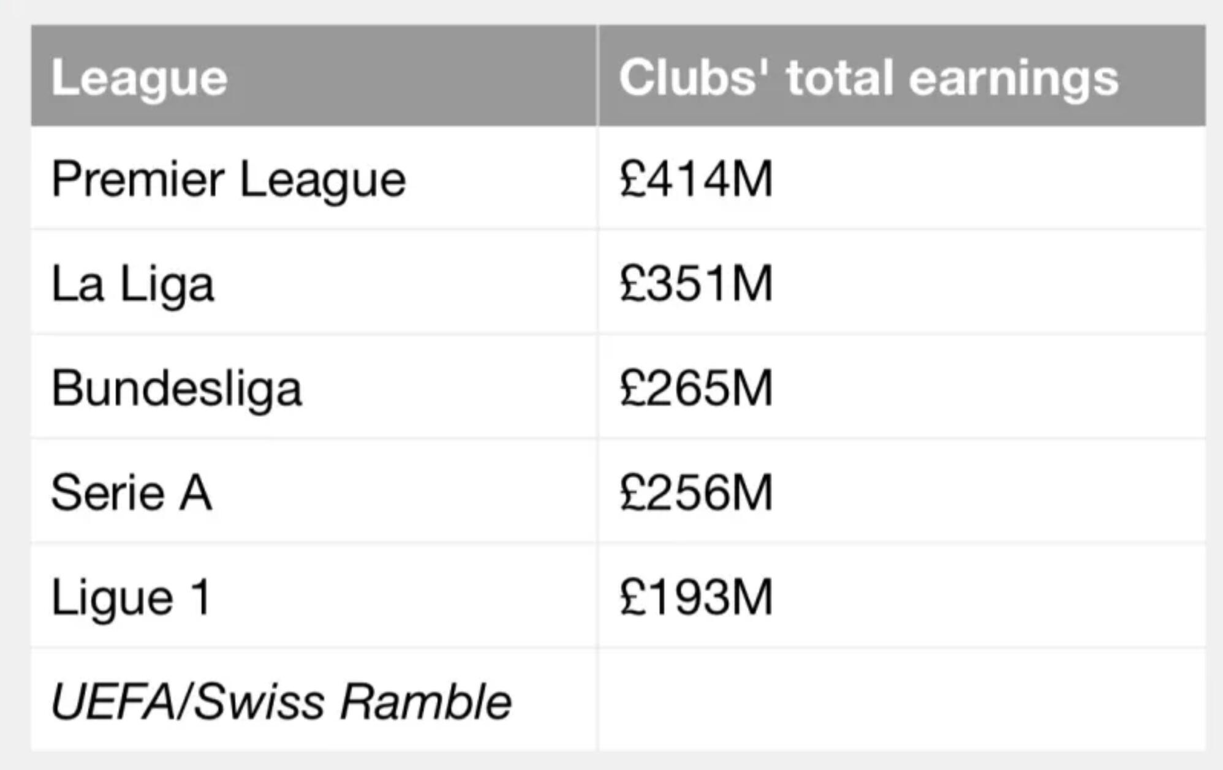
Task: Click the word Premier in the first row
Action: click(138, 179)
